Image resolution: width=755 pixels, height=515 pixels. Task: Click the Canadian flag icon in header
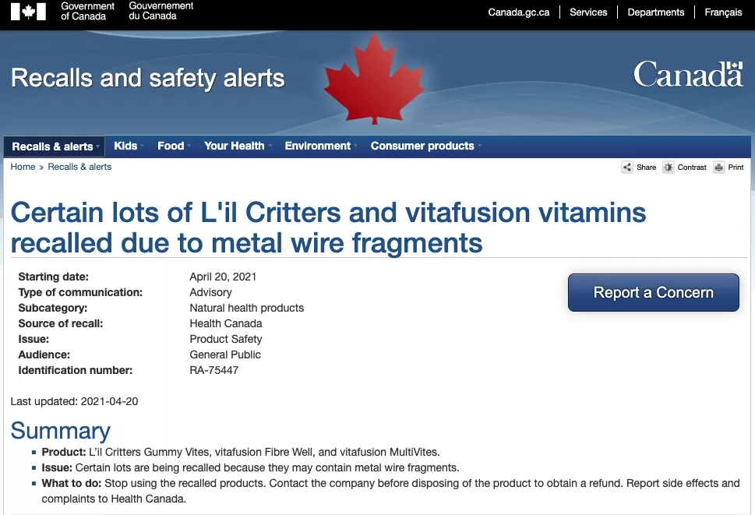click(28, 12)
